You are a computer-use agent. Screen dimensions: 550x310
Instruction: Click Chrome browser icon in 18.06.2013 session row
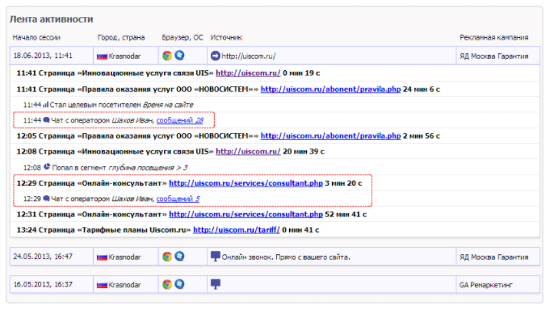coord(167,56)
